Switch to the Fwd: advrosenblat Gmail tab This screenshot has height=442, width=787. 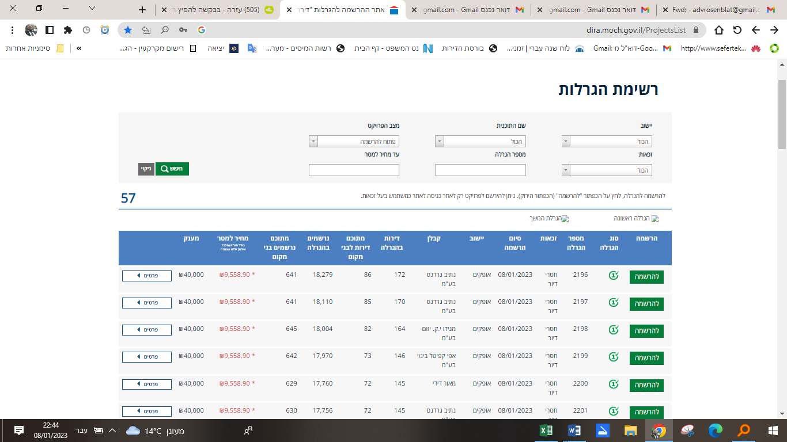pos(719,10)
